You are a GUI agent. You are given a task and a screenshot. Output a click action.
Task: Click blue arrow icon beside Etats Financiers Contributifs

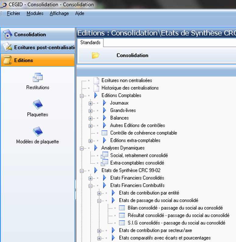(104, 185)
